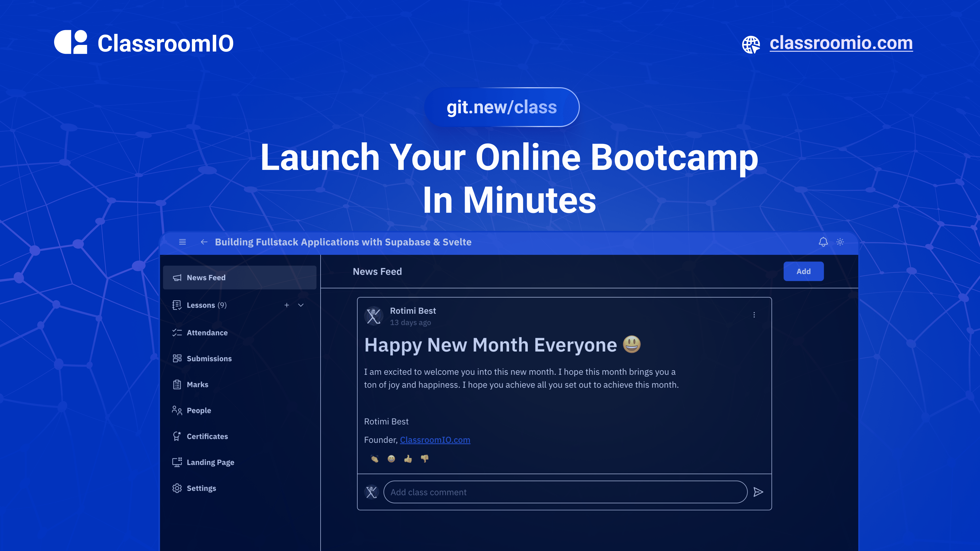Click the ClassroomIO logo mark
The width and height of the screenshot is (980, 551).
[70, 42]
